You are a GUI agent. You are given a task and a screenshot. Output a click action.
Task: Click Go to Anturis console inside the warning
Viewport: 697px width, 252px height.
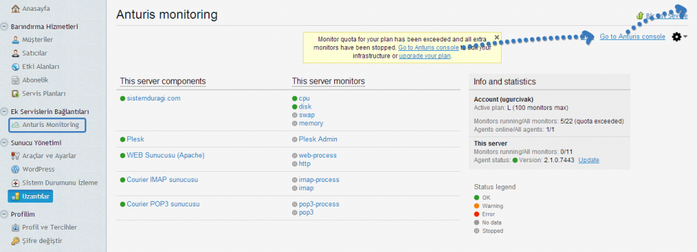(429, 48)
